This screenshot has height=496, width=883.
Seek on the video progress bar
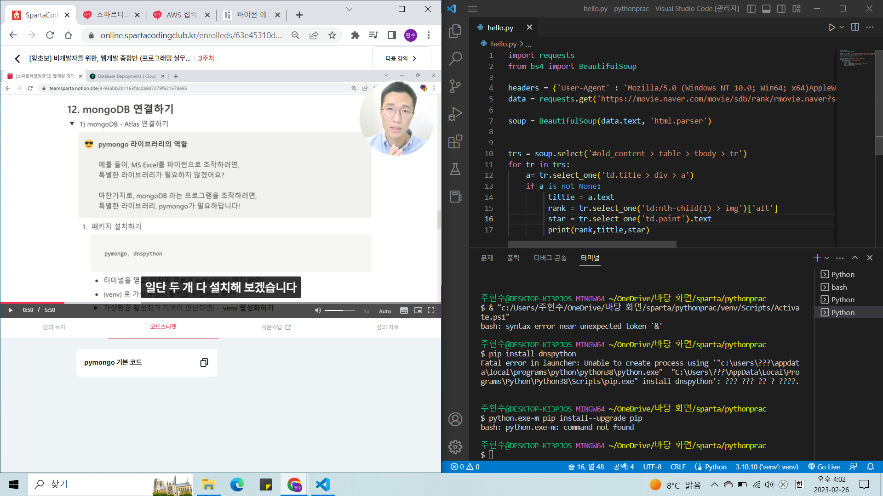221,303
